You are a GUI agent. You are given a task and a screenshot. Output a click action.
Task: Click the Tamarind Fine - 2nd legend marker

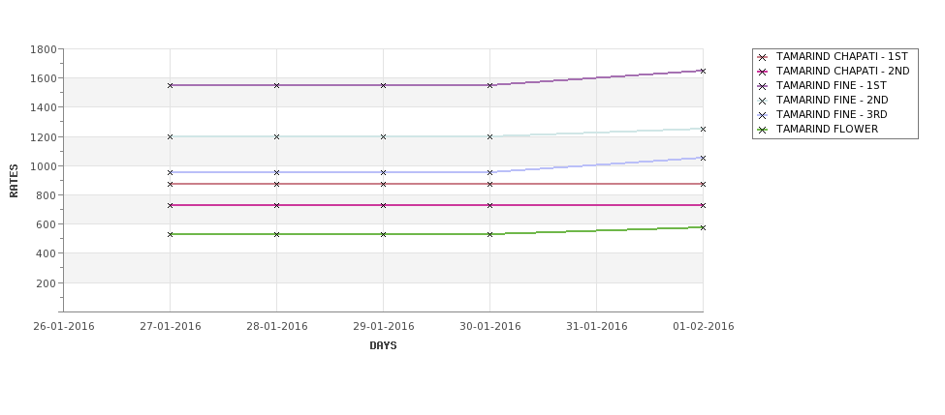tap(763, 101)
